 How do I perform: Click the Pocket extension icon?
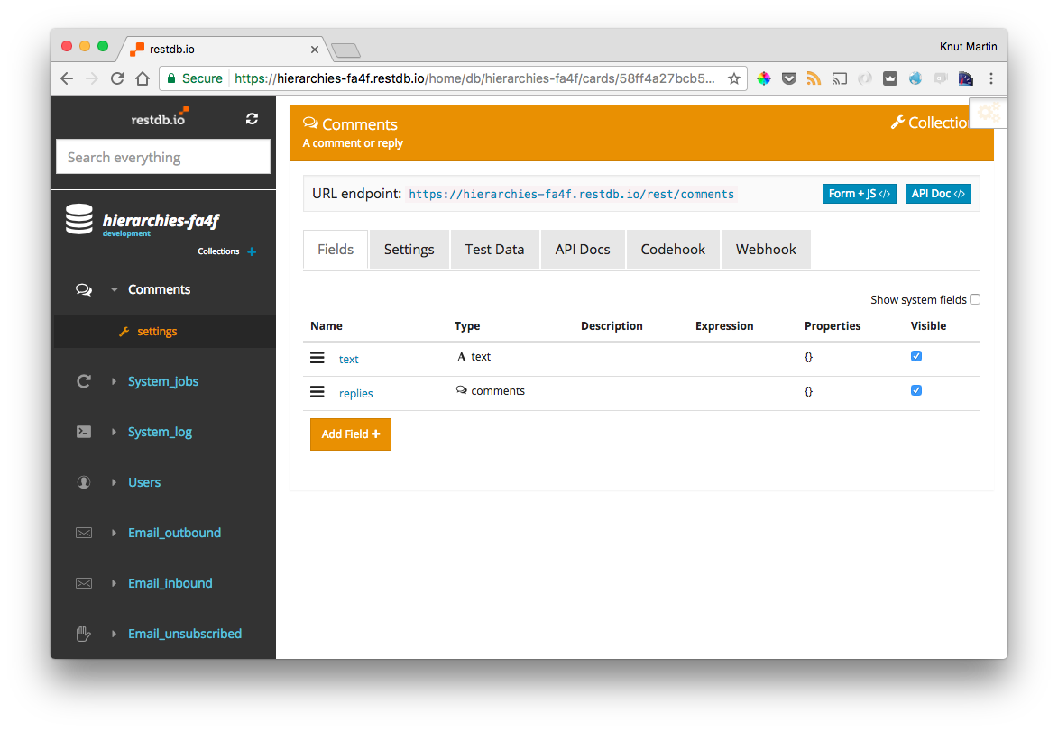coord(789,79)
